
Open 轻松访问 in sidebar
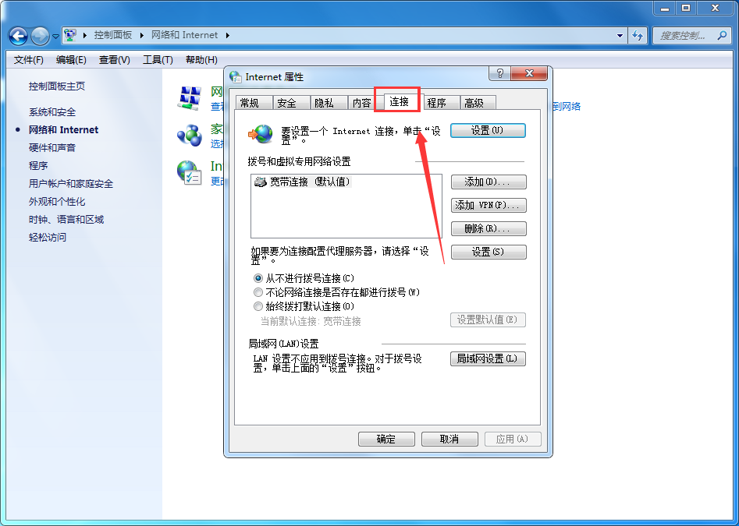coord(48,237)
